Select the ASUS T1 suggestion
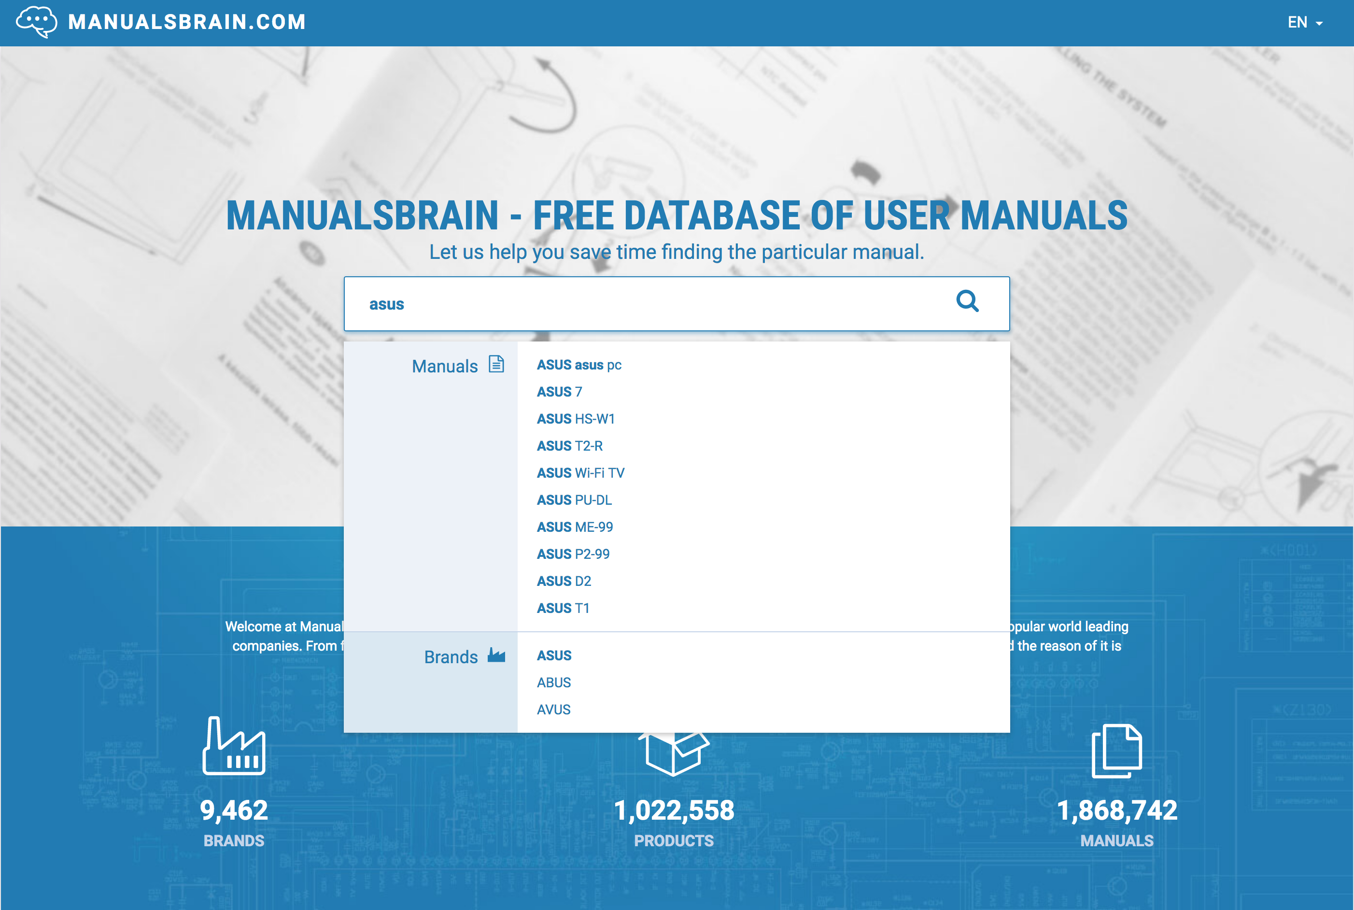This screenshot has height=910, width=1354. (x=563, y=608)
